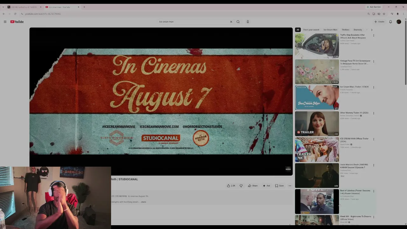Screen dimensions: 407x229
Task: Click the Create button
Action: coord(379,22)
